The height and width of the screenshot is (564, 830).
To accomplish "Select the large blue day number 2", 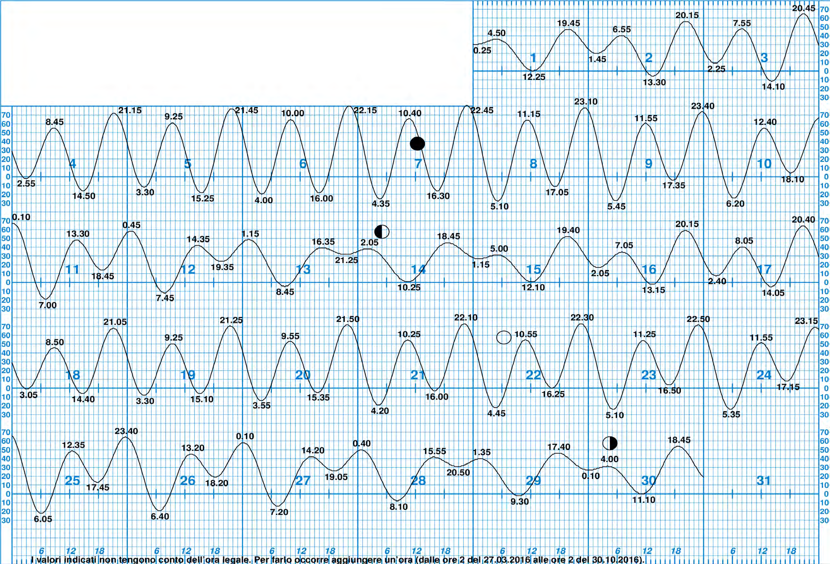I will pos(649,58).
